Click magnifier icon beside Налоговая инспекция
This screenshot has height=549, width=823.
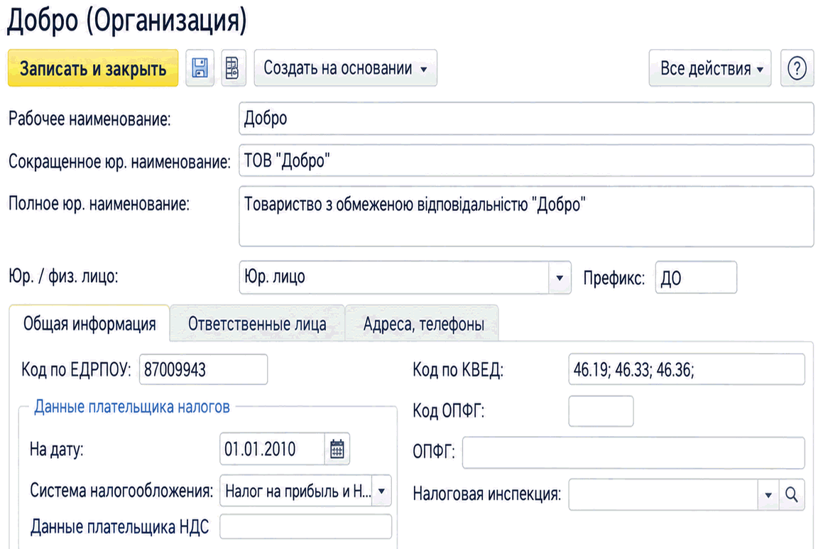pyautogui.click(x=792, y=494)
